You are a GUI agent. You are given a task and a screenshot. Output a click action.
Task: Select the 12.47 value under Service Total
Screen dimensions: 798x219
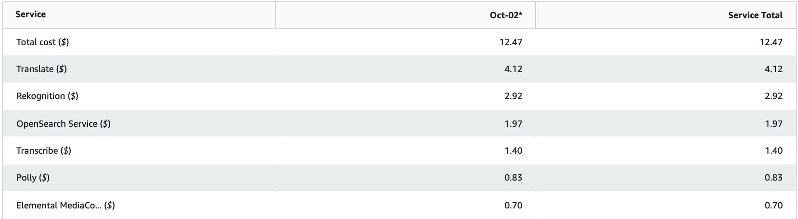pos(771,42)
